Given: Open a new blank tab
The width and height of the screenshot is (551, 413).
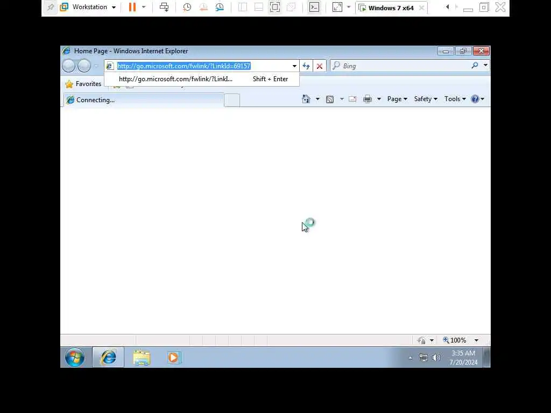Looking at the screenshot, I should tap(232, 100).
